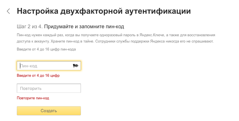Click the gray hint Введите от 4 до 16 цифр пин-кода
This screenshot has width=239, height=121.
click(46, 49)
